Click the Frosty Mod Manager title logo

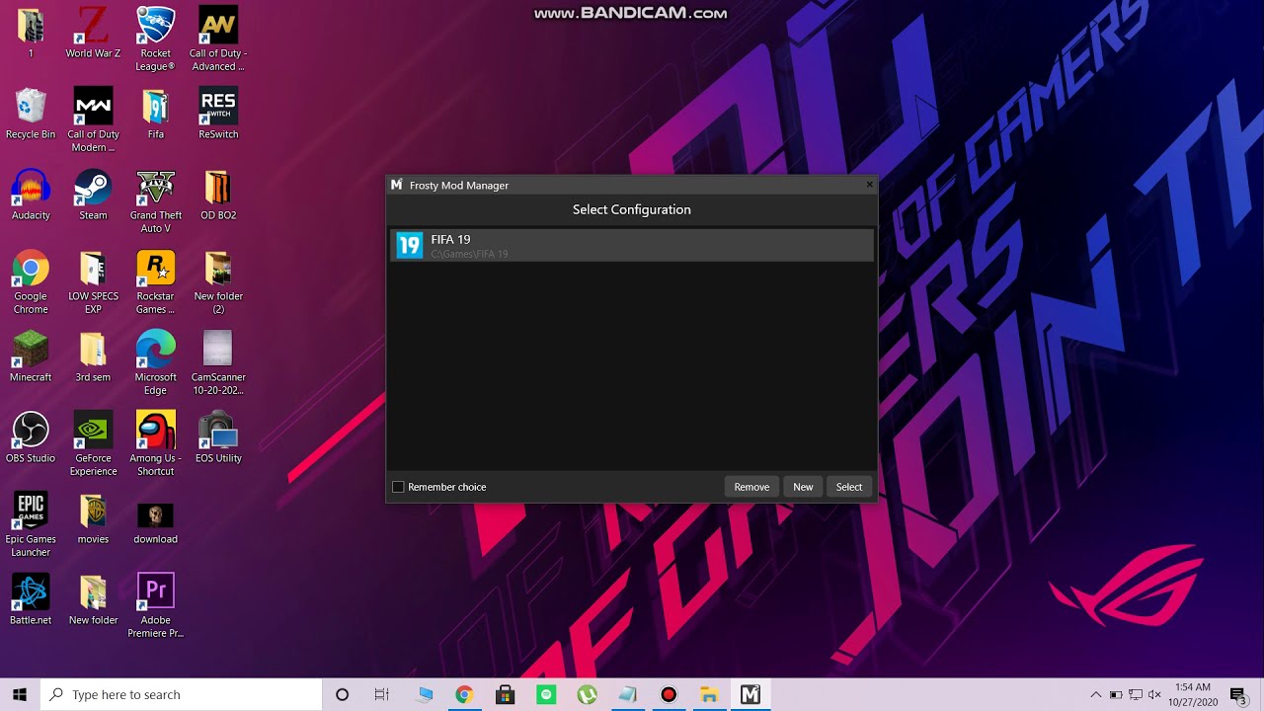point(397,185)
